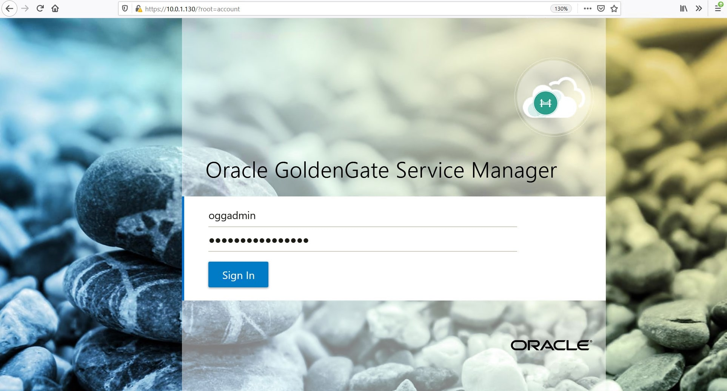
Task: Click the GoldenGate cloud bridge logo
Action: 553,97
